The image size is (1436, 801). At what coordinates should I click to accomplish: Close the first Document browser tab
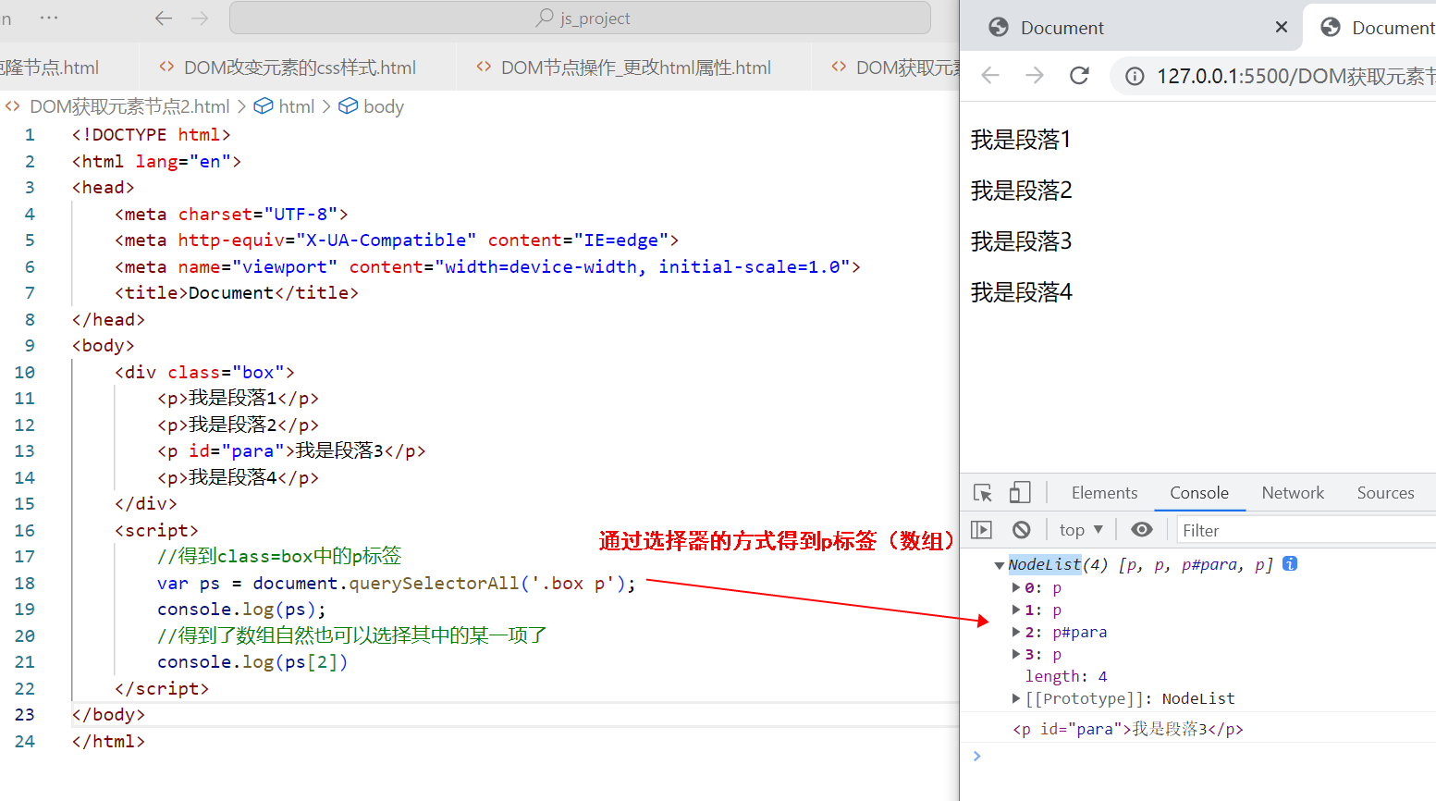click(x=1281, y=27)
